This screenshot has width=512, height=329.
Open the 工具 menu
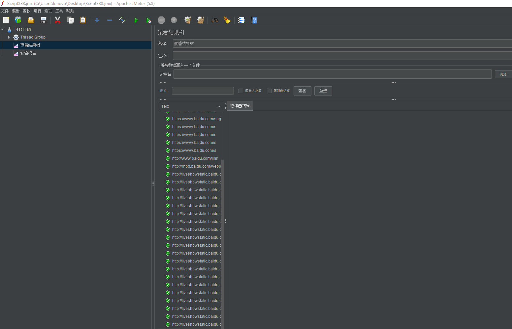pyautogui.click(x=59, y=11)
